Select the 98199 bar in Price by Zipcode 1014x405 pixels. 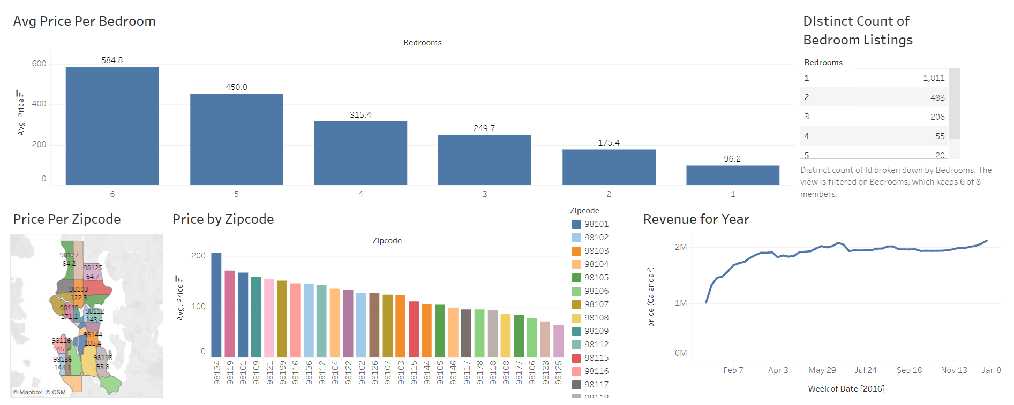(x=282, y=319)
